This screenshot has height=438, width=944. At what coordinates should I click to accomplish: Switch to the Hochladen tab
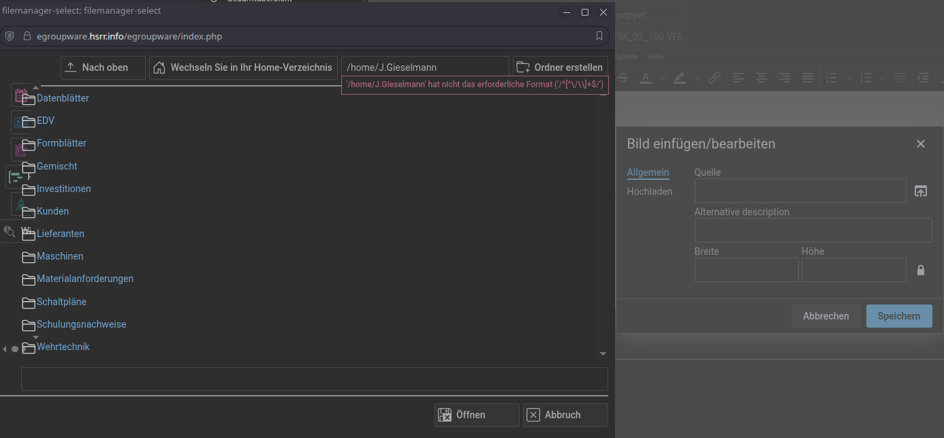(x=649, y=191)
